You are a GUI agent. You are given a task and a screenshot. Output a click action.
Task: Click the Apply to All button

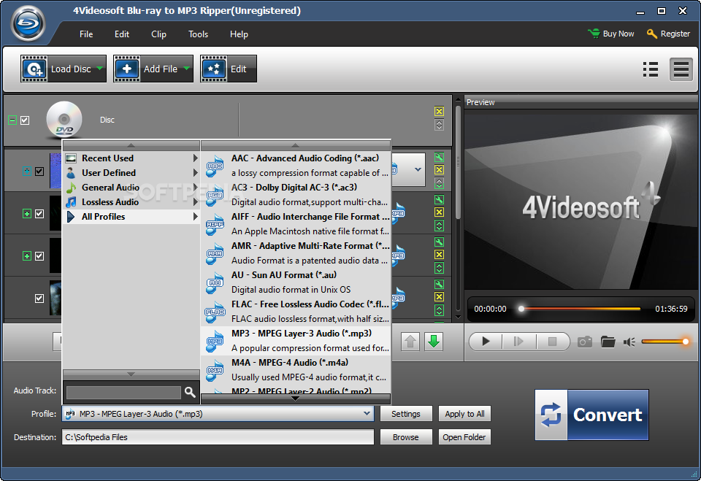(x=464, y=414)
